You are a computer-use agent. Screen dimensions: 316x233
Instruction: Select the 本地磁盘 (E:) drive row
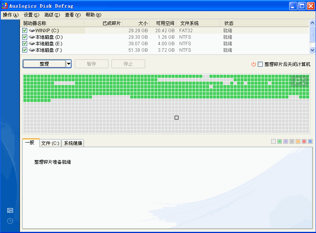[165, 43]
